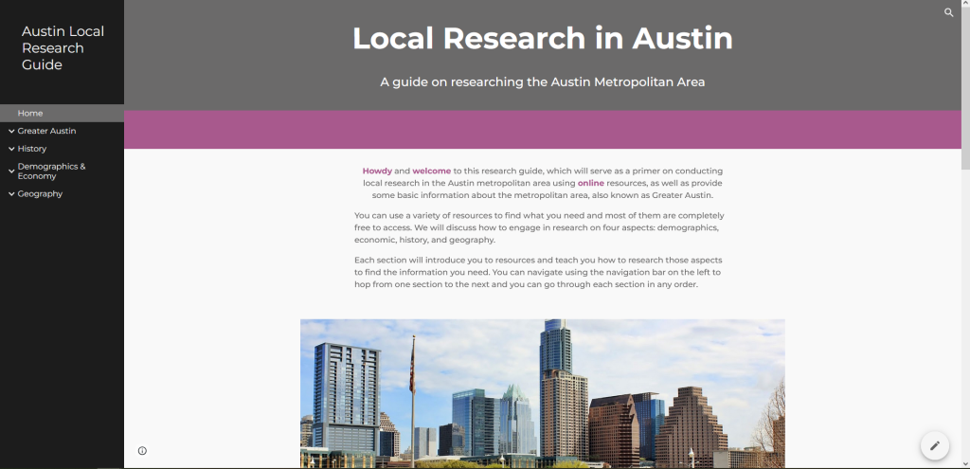Screen dimensions: 970x469
Task: Click the Austin Local Research Guide site title
Action: coord(63,48)
